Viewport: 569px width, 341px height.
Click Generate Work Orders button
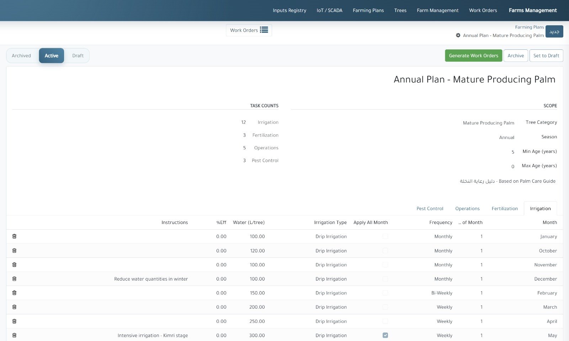coord(473,55)
